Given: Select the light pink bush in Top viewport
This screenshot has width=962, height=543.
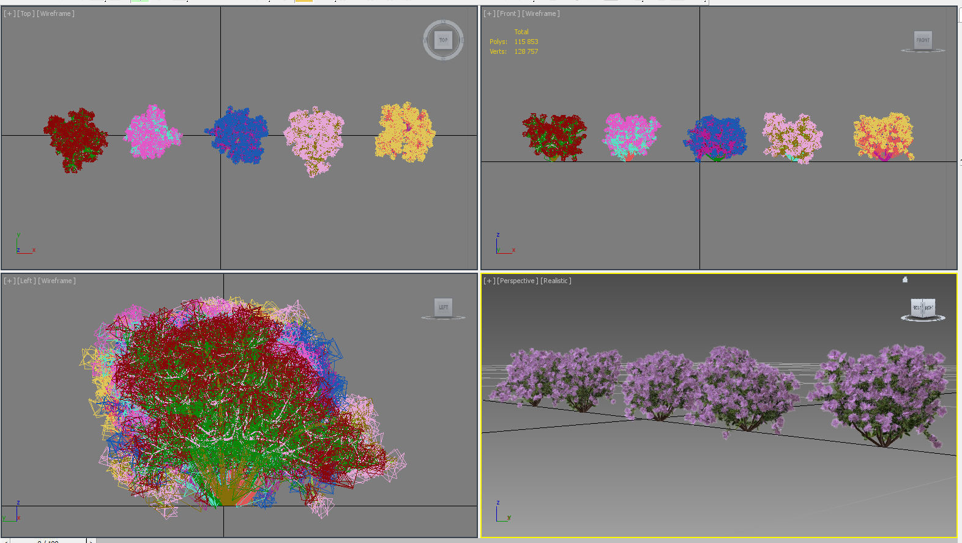Looking at the screenshot, I should pos(314,141).
